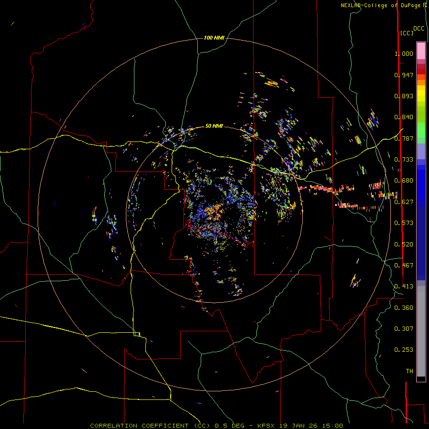
Task: Click the 0.253 legend value
Action: 404,350
